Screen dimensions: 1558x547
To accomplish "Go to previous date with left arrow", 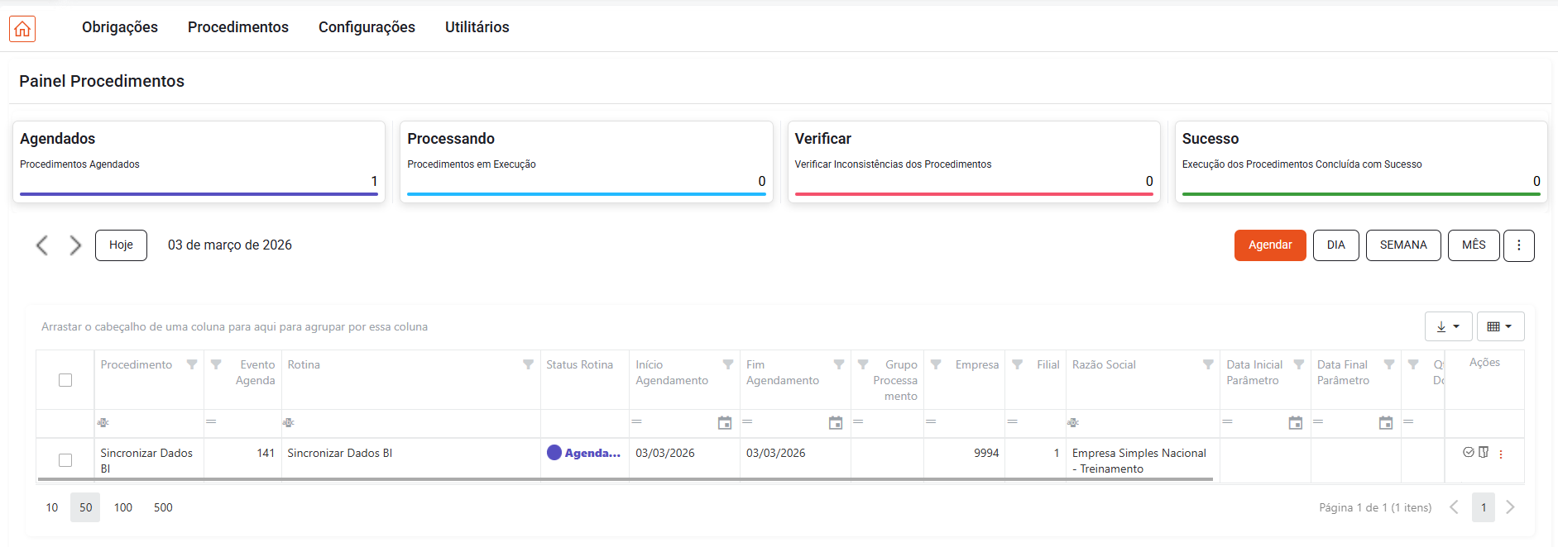I will (x=42, y=245).
